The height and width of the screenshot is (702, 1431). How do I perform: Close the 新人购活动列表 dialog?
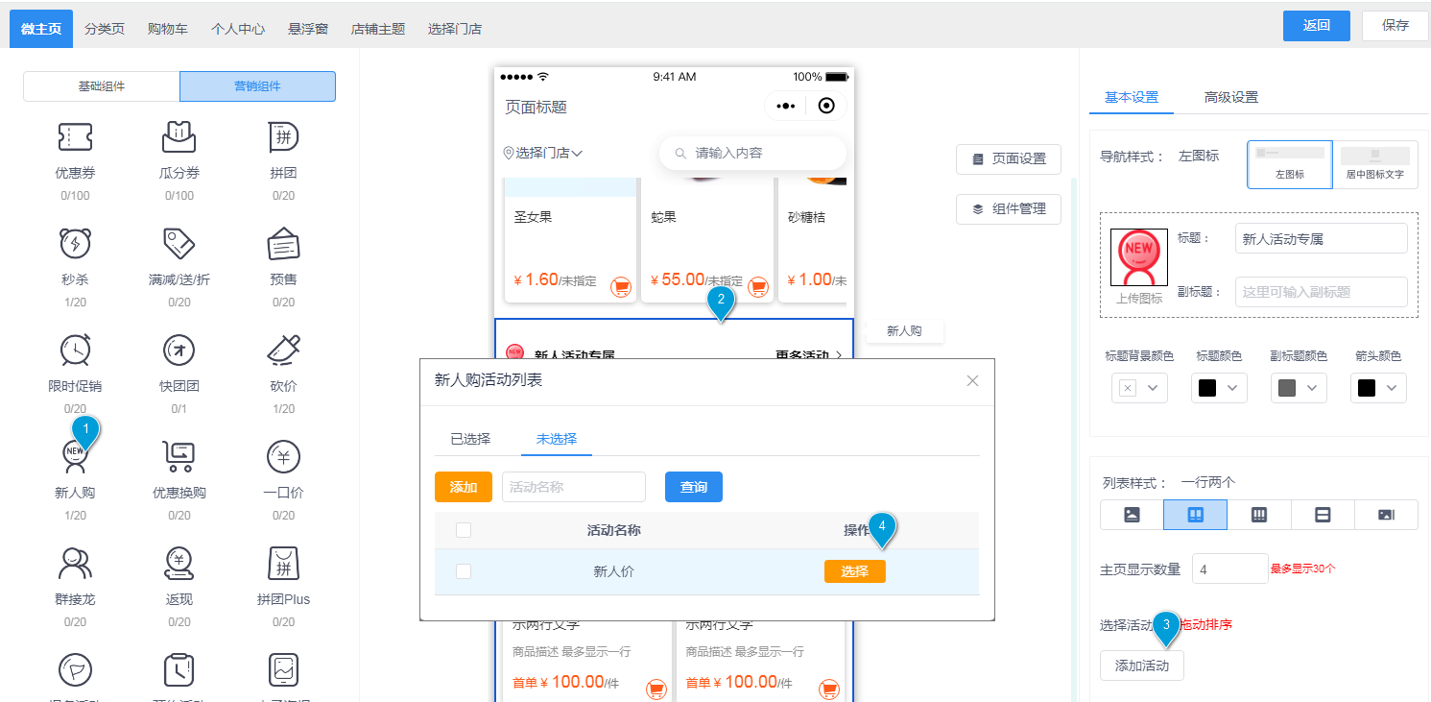pyautogui.click(x=972, y=380)
